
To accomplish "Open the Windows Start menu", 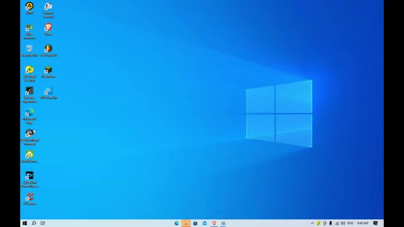I will coord(25,223).
